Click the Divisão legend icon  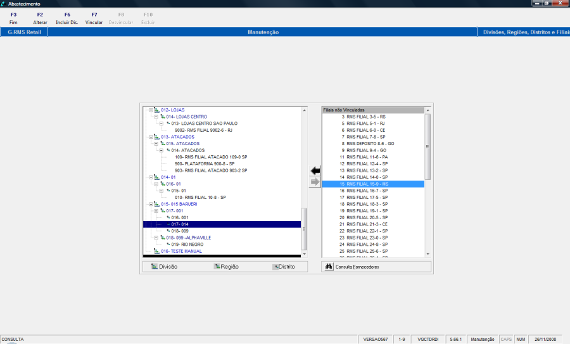click(x=155, y=267)
